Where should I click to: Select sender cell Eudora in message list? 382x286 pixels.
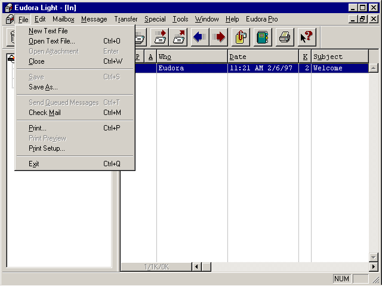(192, 68)
